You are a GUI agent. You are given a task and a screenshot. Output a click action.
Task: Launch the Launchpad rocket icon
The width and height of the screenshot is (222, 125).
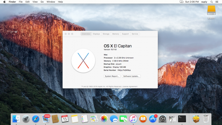[x=26, y=119]
